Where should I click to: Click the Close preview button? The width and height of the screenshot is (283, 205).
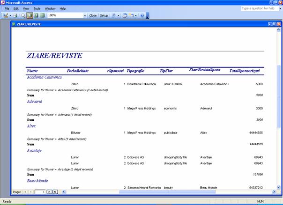click(x=93, y=15)
